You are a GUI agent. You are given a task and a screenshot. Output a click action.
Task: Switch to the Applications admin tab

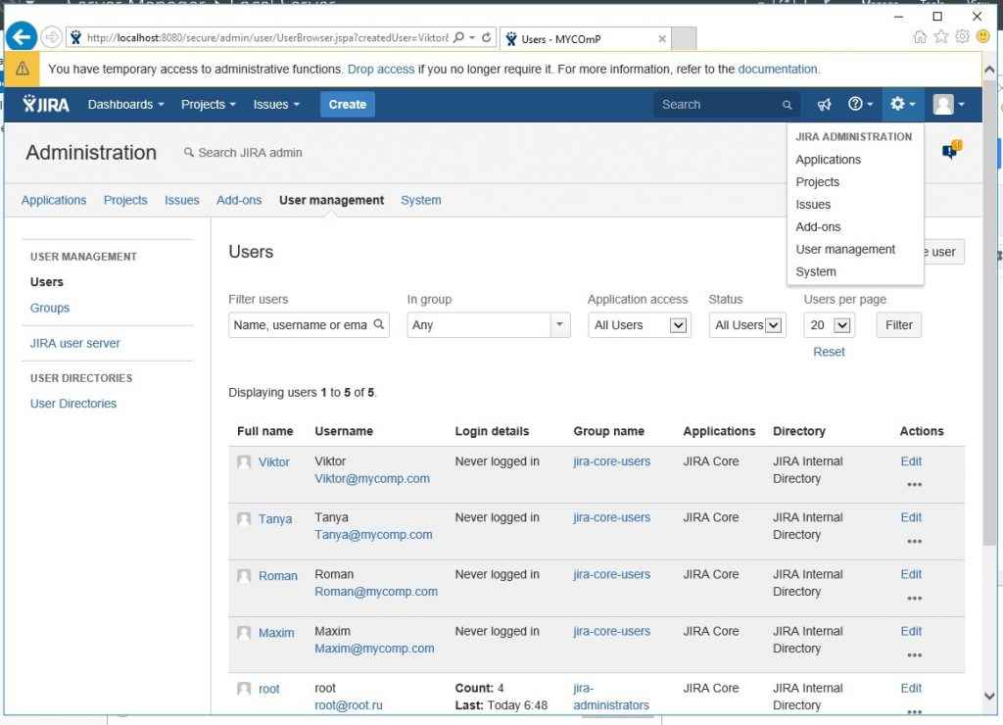pos(54,200)
